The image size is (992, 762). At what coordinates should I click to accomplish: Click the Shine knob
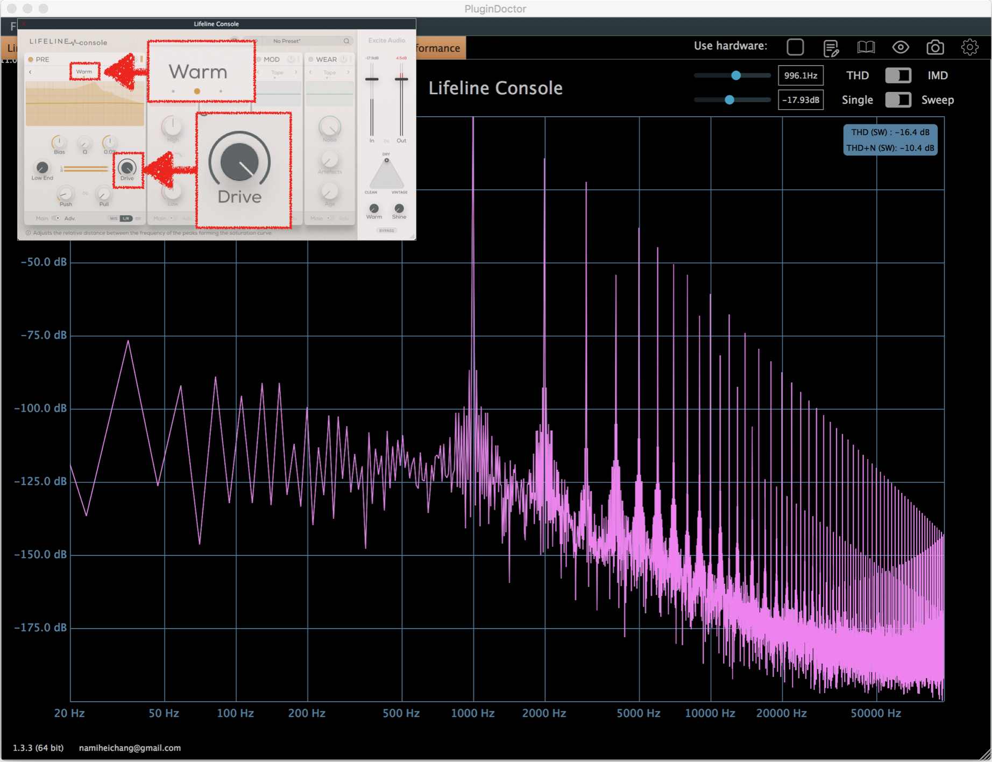click(399, 208)
